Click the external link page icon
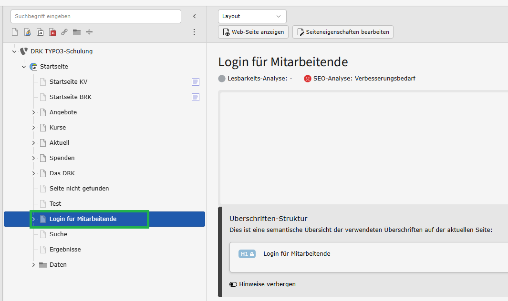This screenshot has width=508, height=301. tap(64, 32)
